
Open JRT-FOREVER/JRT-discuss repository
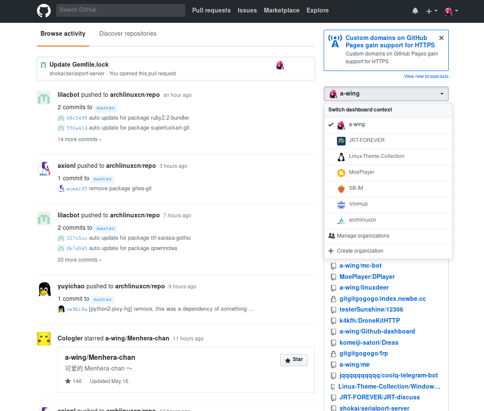pos(380,397)
